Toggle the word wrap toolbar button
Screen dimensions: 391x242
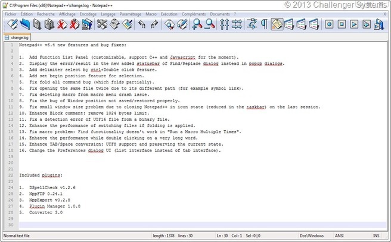pos(252,24)
